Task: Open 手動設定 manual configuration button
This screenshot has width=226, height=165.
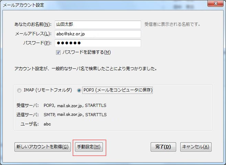Action: (x=89, y=147)
